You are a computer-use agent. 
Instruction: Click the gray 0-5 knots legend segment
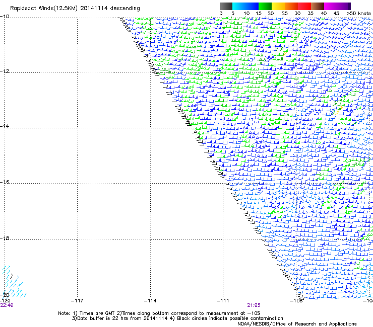point(226,6)
